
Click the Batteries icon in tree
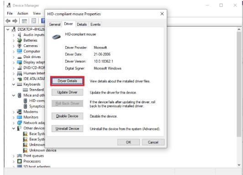coord(20,40)
